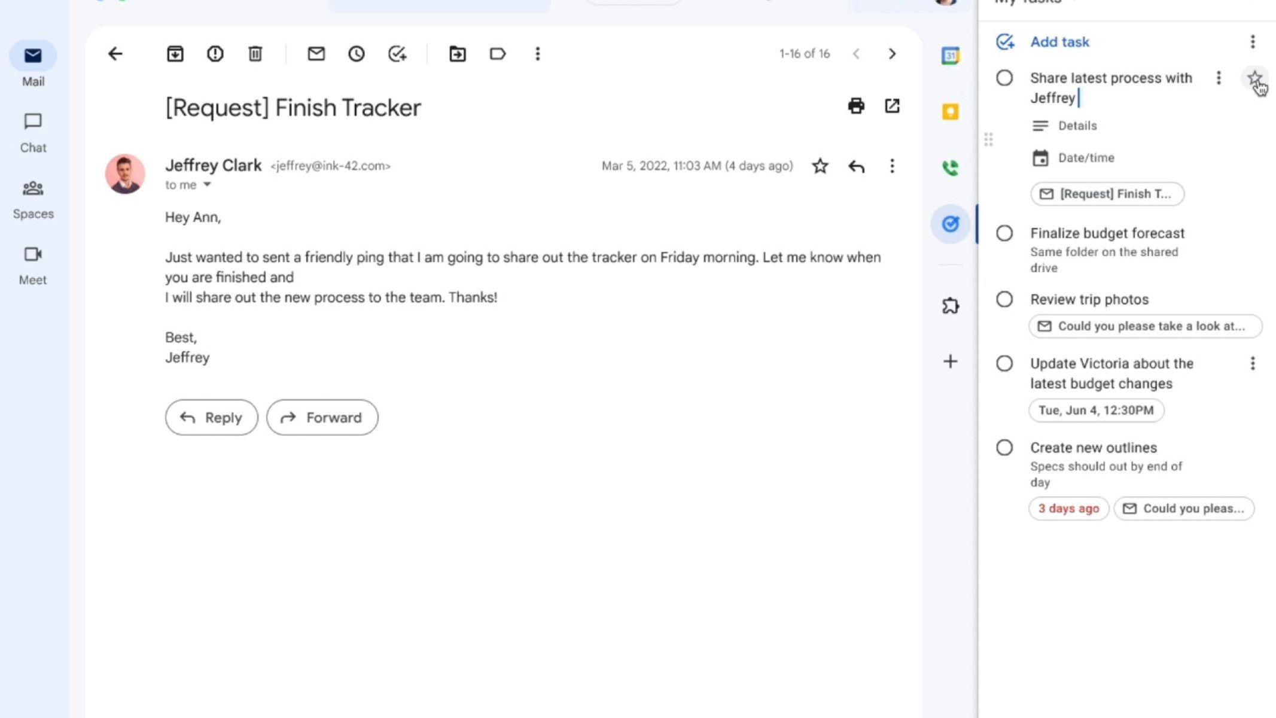Expand the 'to me' recipient details arrow
Image resolution: width=1276 pixels, height=718 pixels.
(x=207, y=185)
